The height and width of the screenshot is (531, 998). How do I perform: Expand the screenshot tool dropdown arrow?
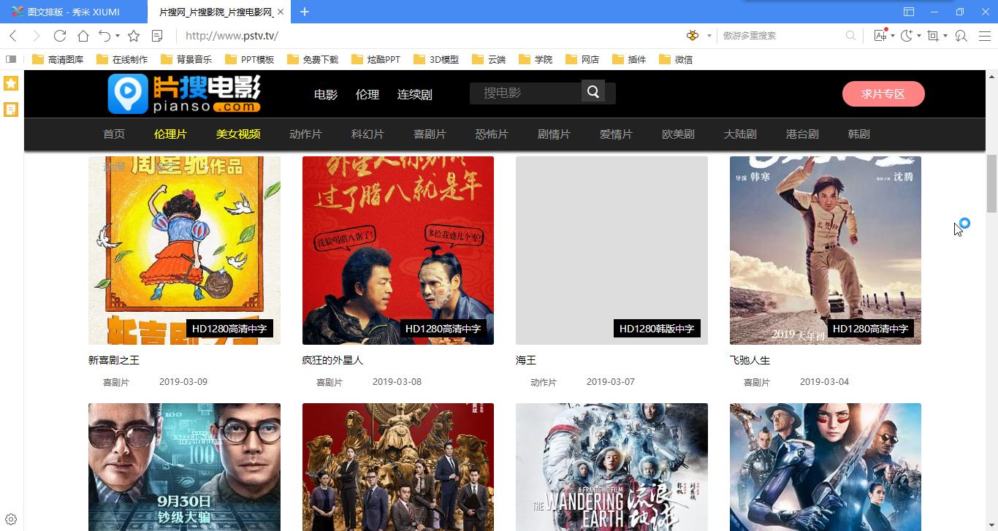(x=945, y=36)
